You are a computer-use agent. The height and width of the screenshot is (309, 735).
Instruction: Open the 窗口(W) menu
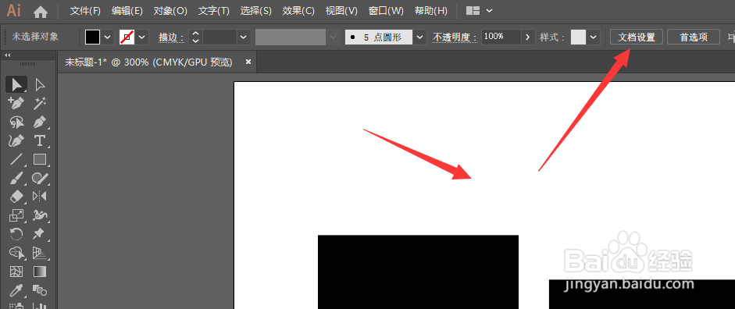point(386,11)
